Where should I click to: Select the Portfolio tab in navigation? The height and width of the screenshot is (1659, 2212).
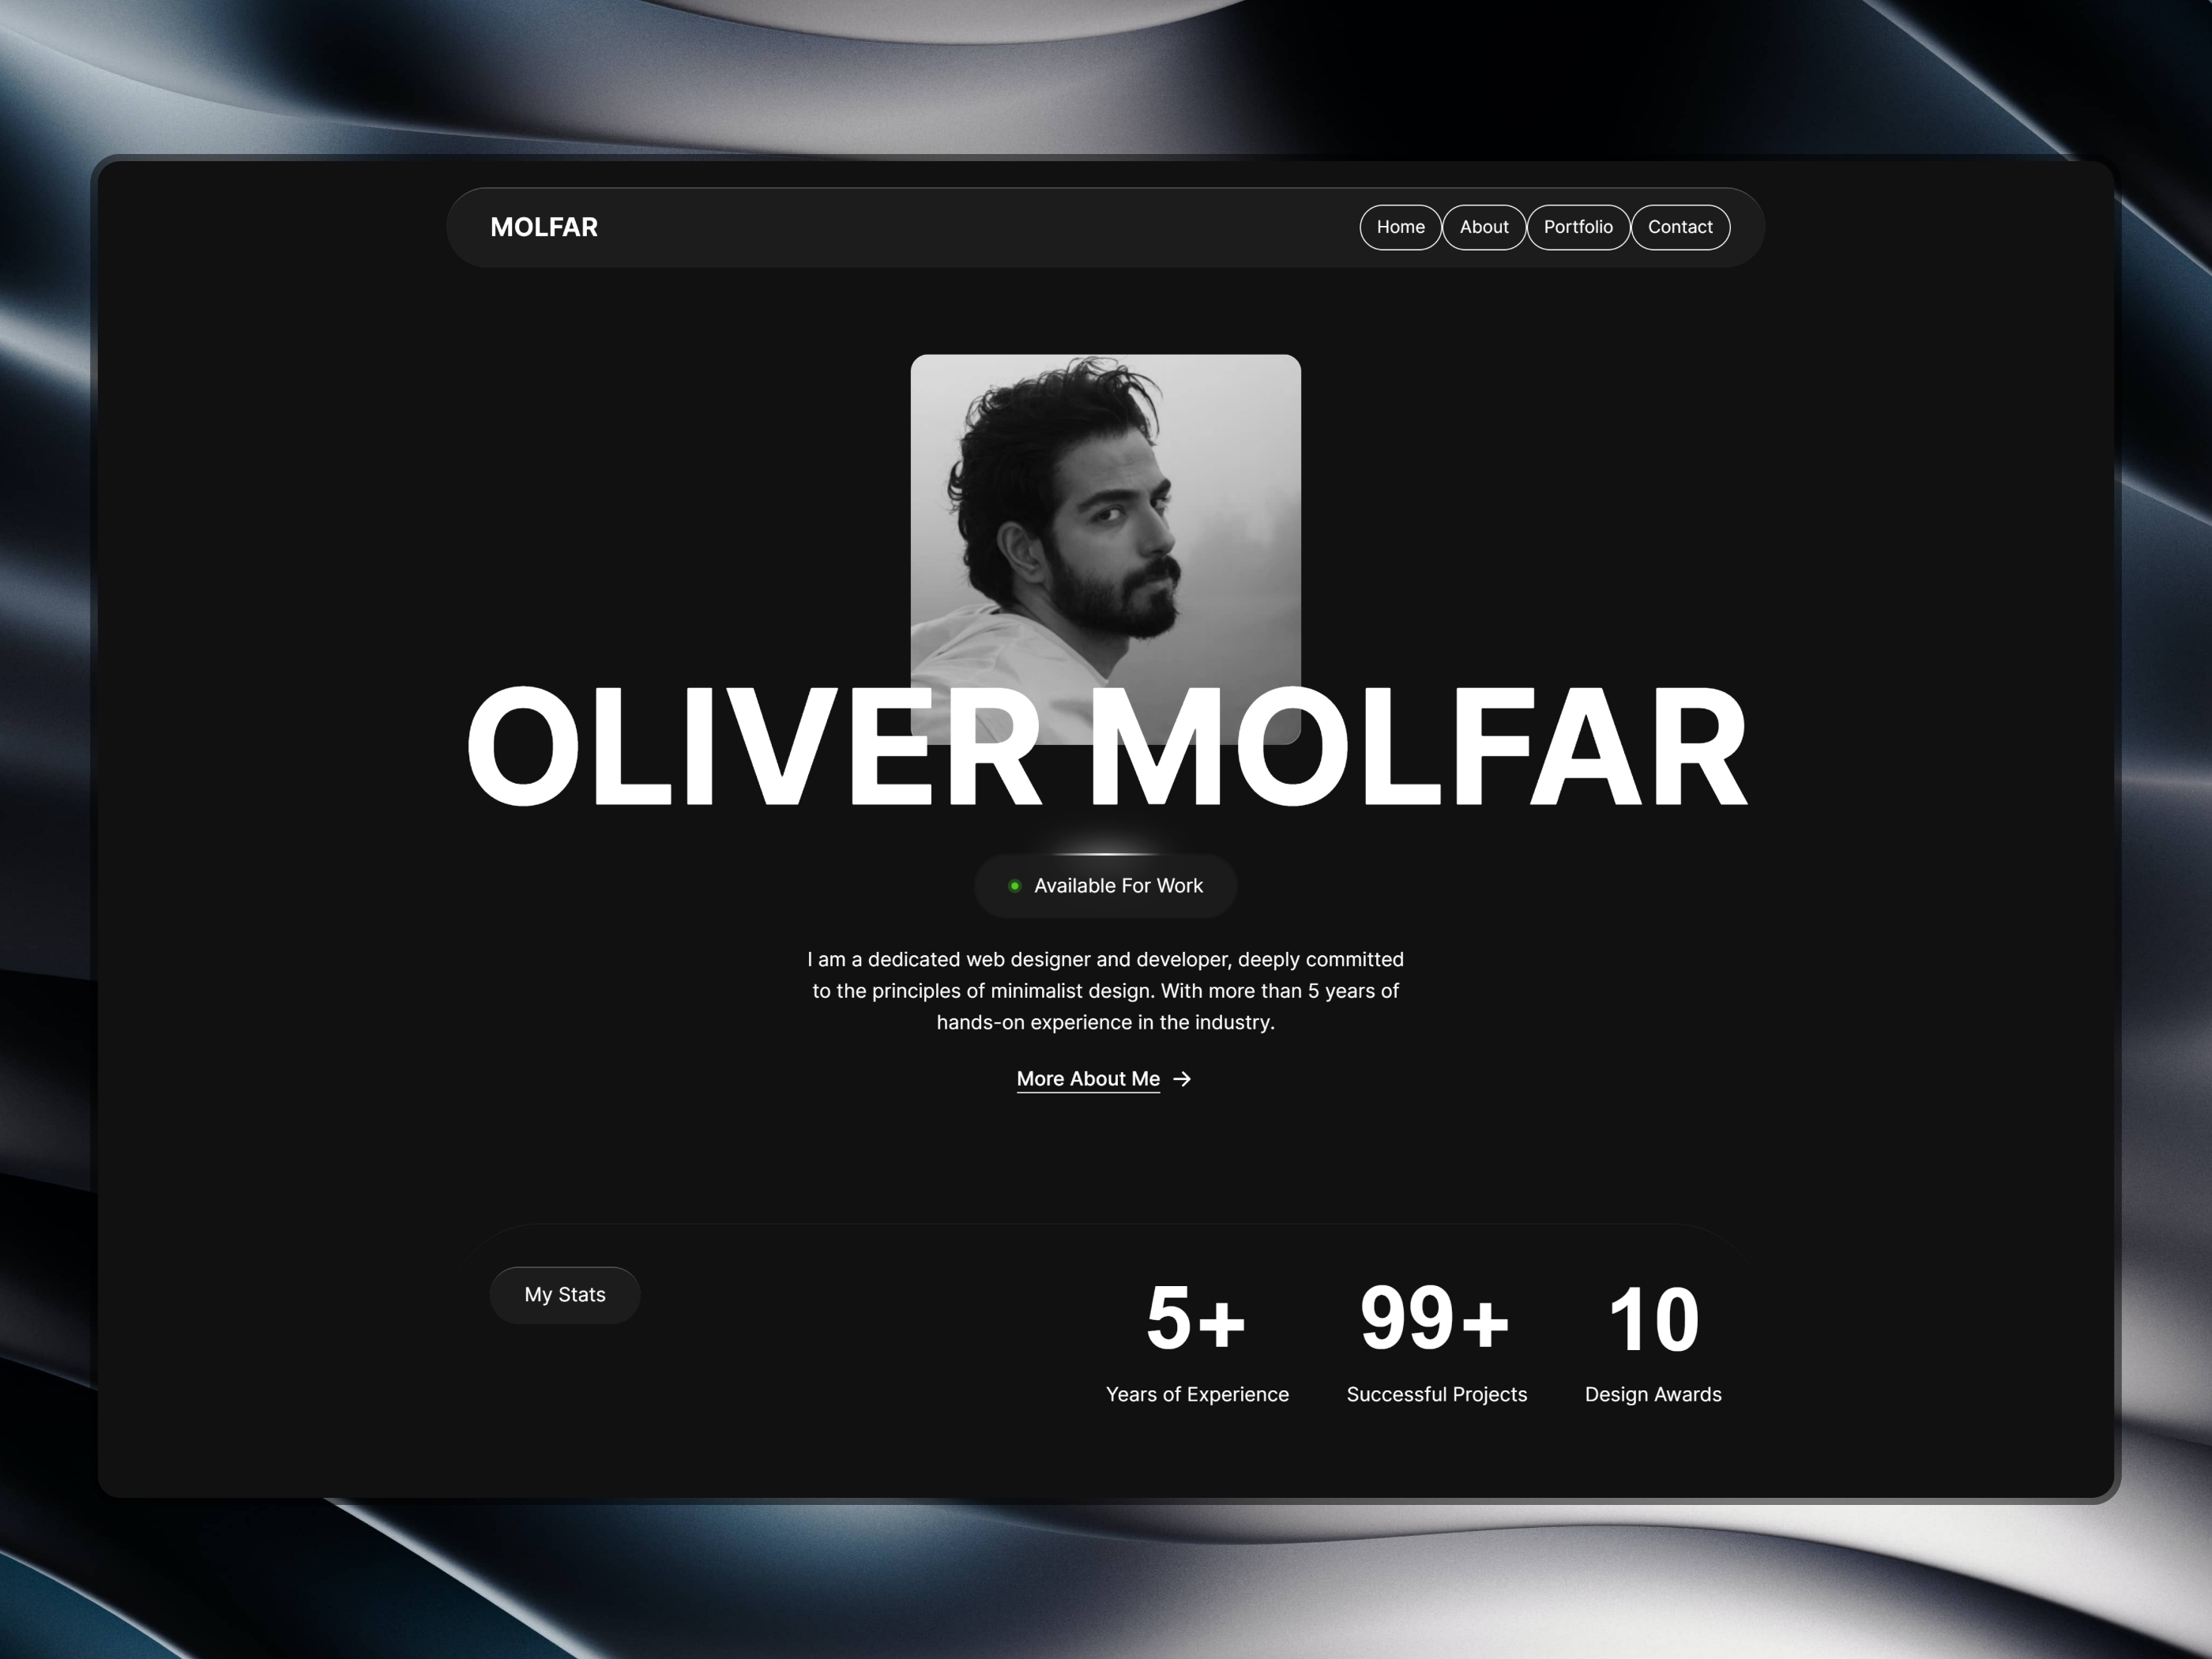1578,225
